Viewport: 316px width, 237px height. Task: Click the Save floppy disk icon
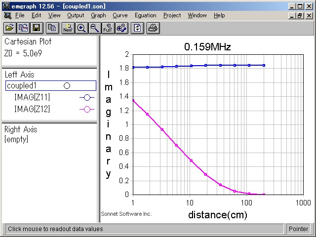(x=37, y=28)
